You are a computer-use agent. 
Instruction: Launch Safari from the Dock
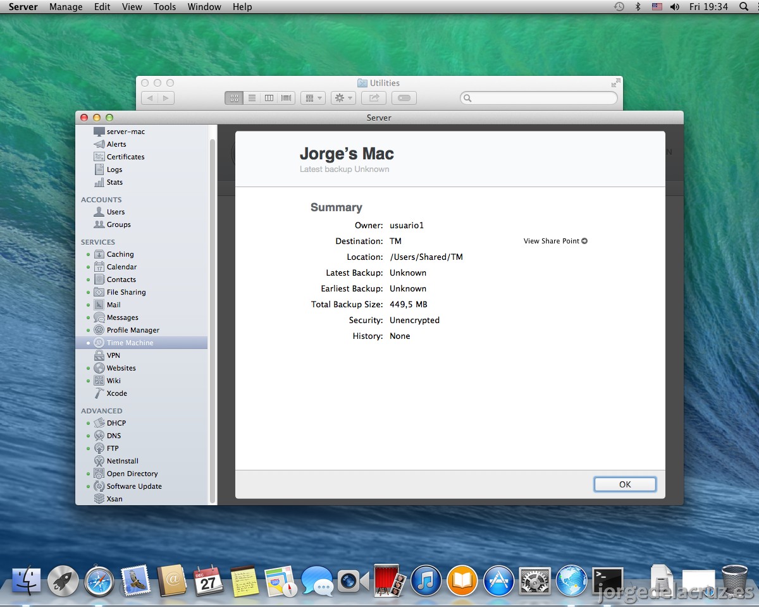click(x=99, y=581)
